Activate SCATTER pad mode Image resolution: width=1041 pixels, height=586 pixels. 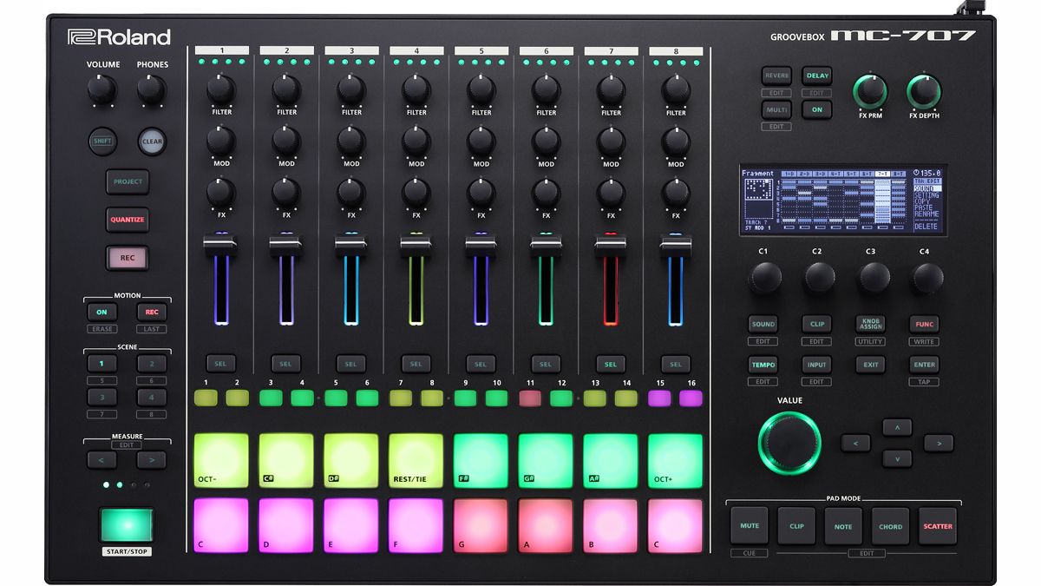pos(937,525)
